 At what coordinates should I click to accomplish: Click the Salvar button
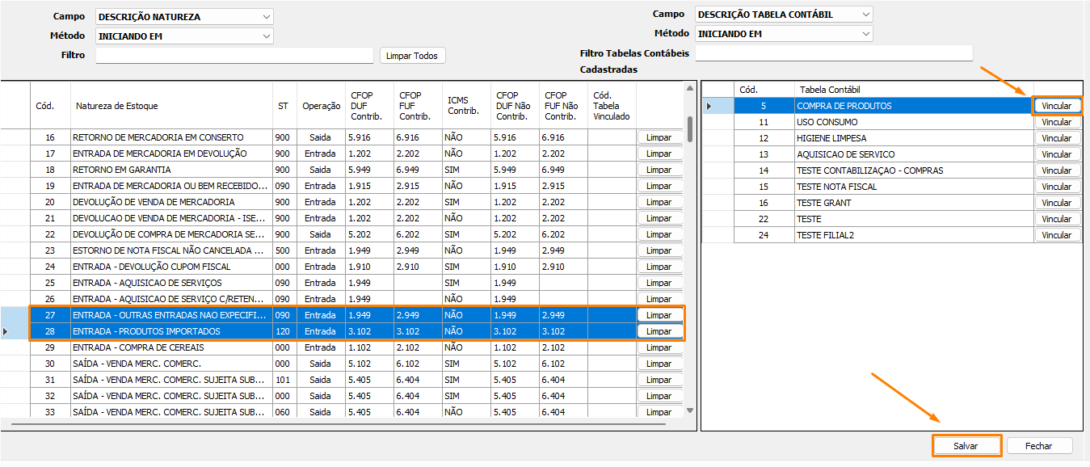966,446
